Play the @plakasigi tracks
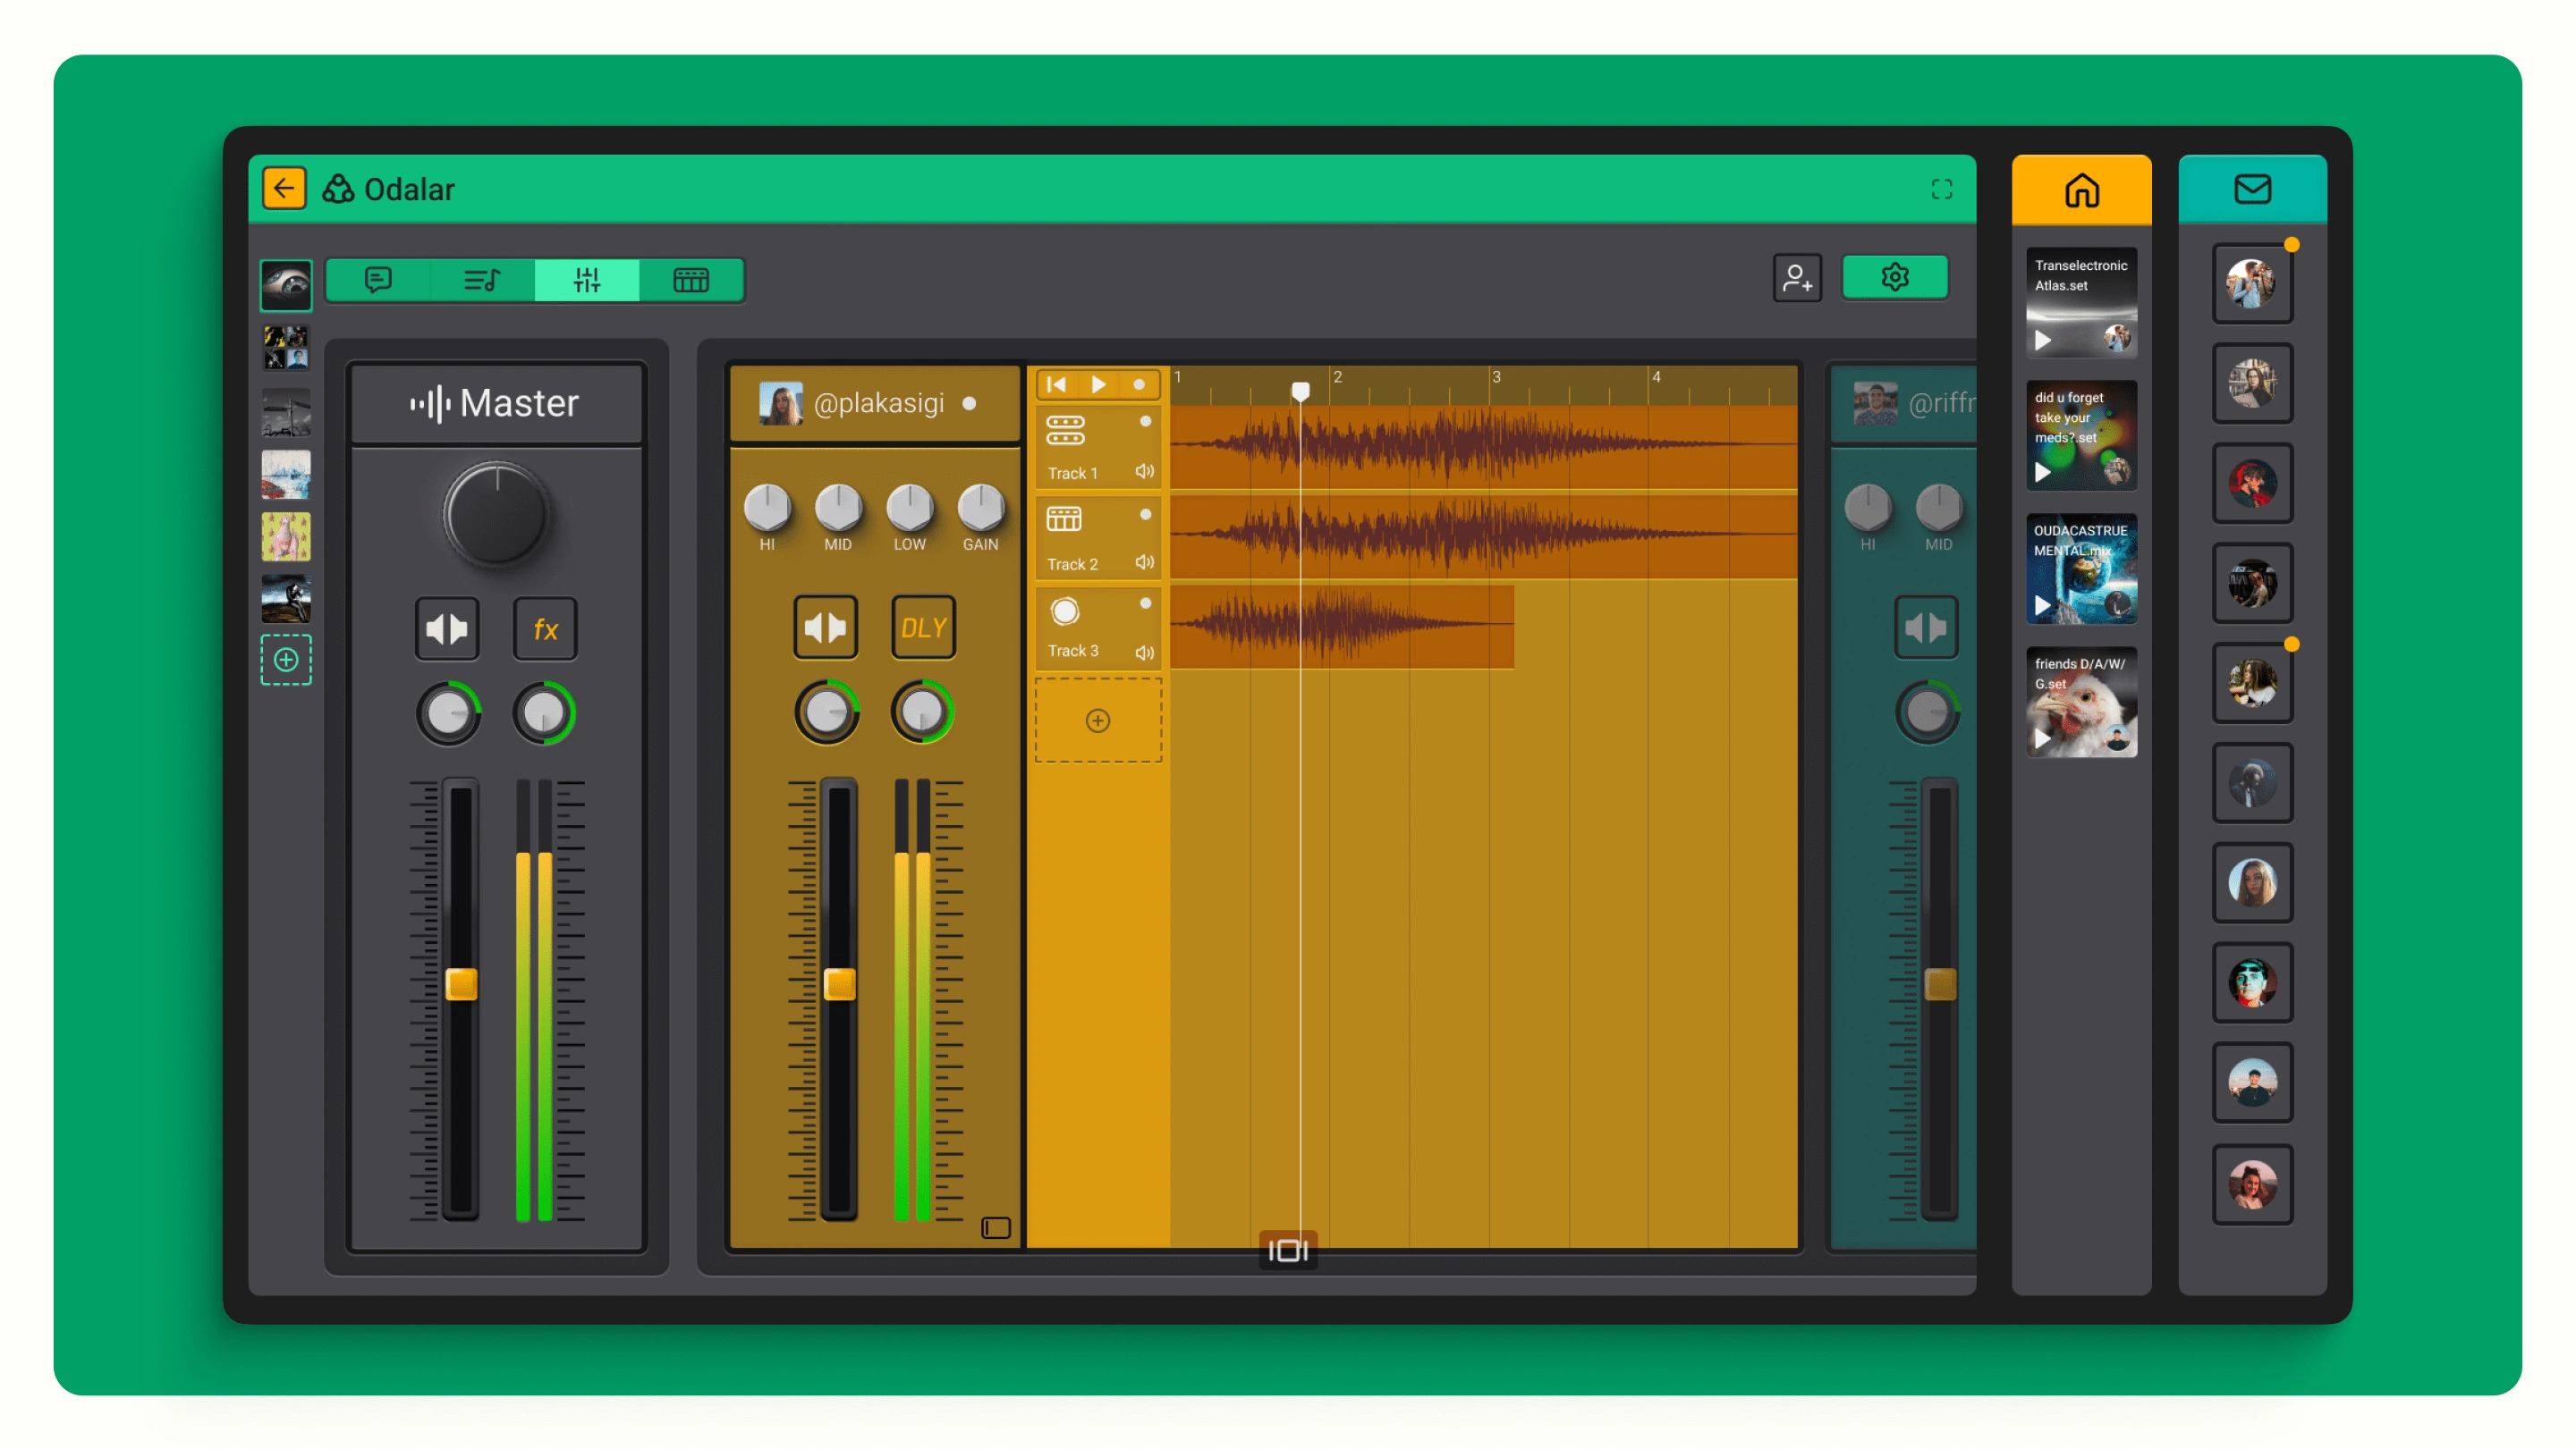The image size is (2576, 1449). [x=1098, y=384]
